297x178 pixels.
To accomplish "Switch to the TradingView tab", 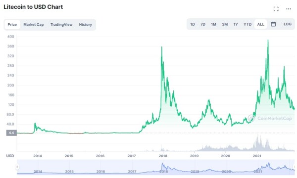I will 61,25.
